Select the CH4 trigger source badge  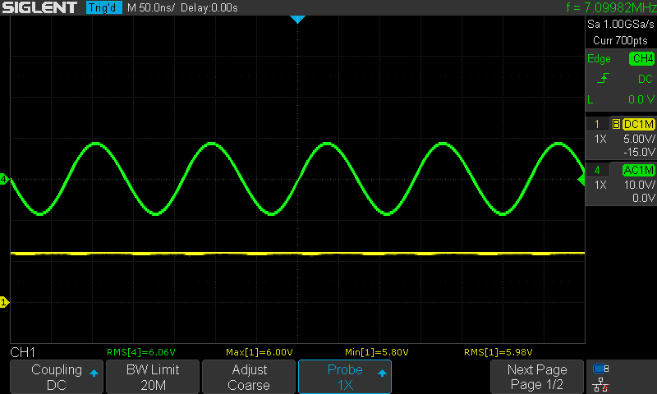point(642,58)
